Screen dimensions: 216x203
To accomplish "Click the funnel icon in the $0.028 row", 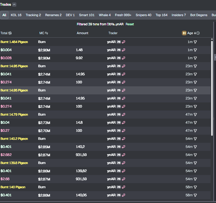I will click(195, 58).
